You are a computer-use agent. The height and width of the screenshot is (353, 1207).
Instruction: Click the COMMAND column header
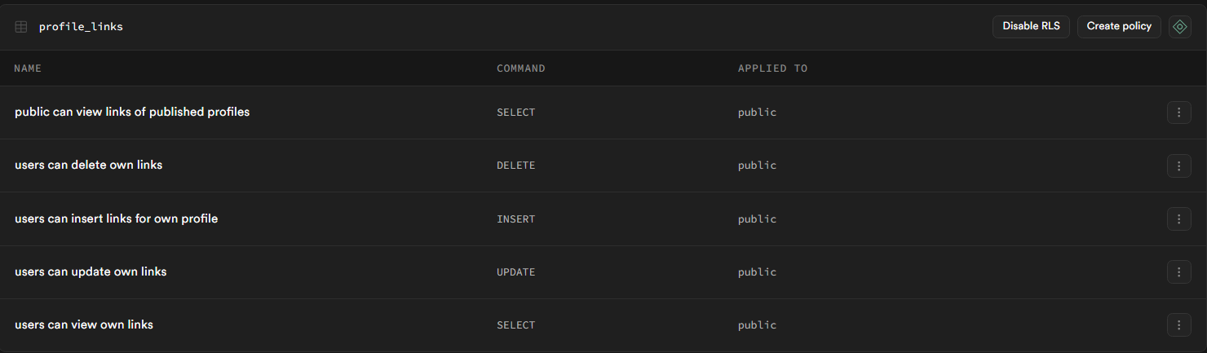point(521,68)
